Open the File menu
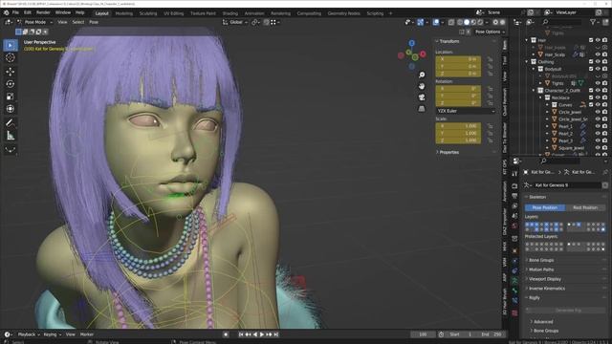 click(x=15, y=12)
